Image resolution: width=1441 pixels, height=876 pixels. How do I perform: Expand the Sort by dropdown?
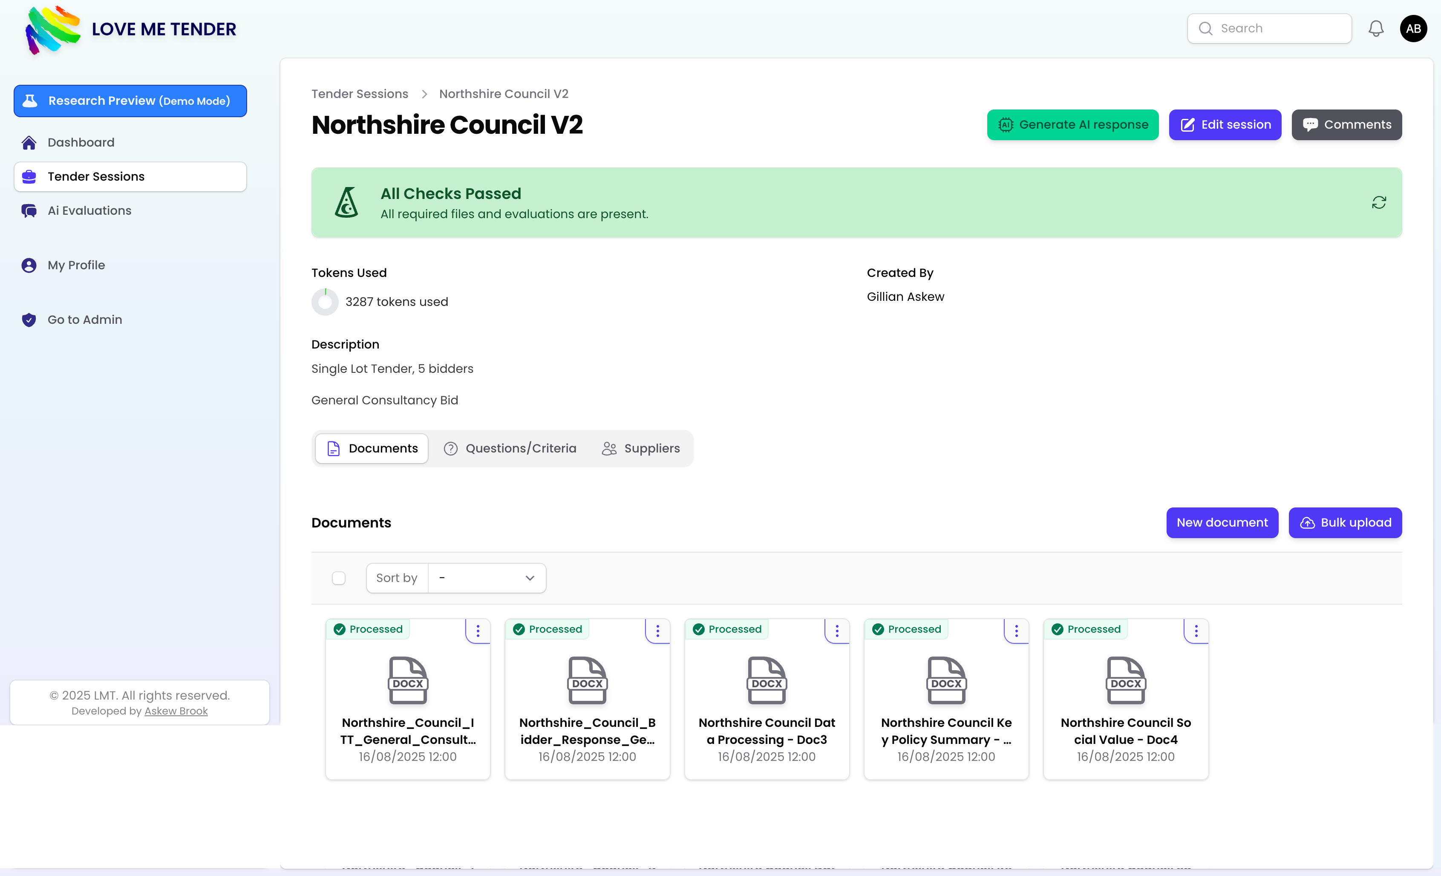coord(487,578)
